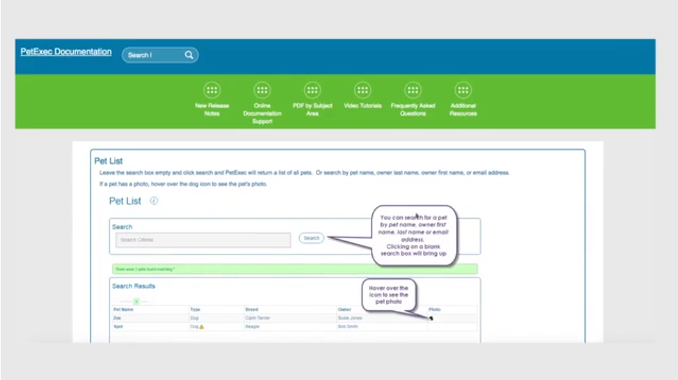This screenshot has height=380, width=678.
Task: Select the PDF by Subject Area label
Action: click(312, 110)
